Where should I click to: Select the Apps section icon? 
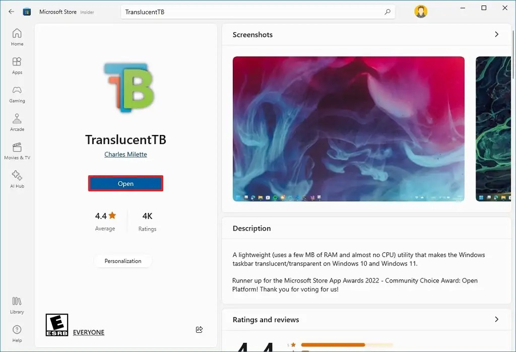coord(17,65)
